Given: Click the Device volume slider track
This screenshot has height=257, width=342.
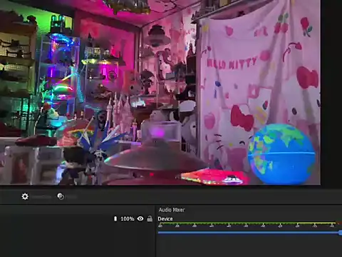Looking at the screenshot, I should (x=249, y=233).
